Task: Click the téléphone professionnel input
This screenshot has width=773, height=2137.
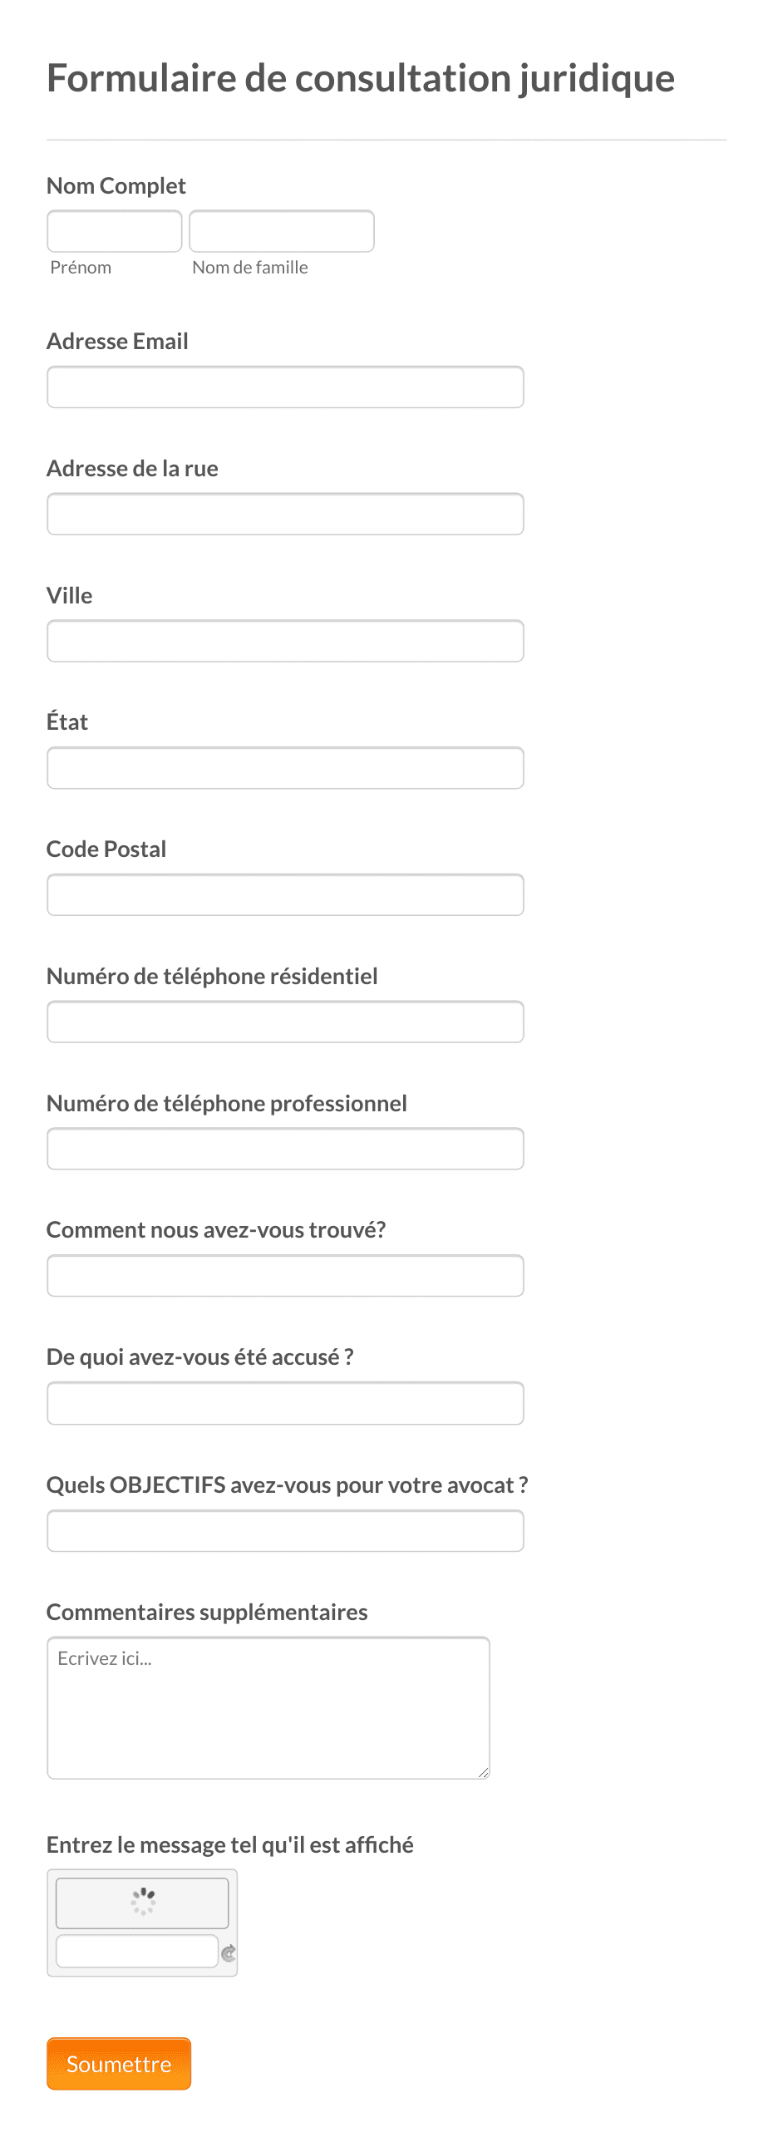Action: point(285,1149)
